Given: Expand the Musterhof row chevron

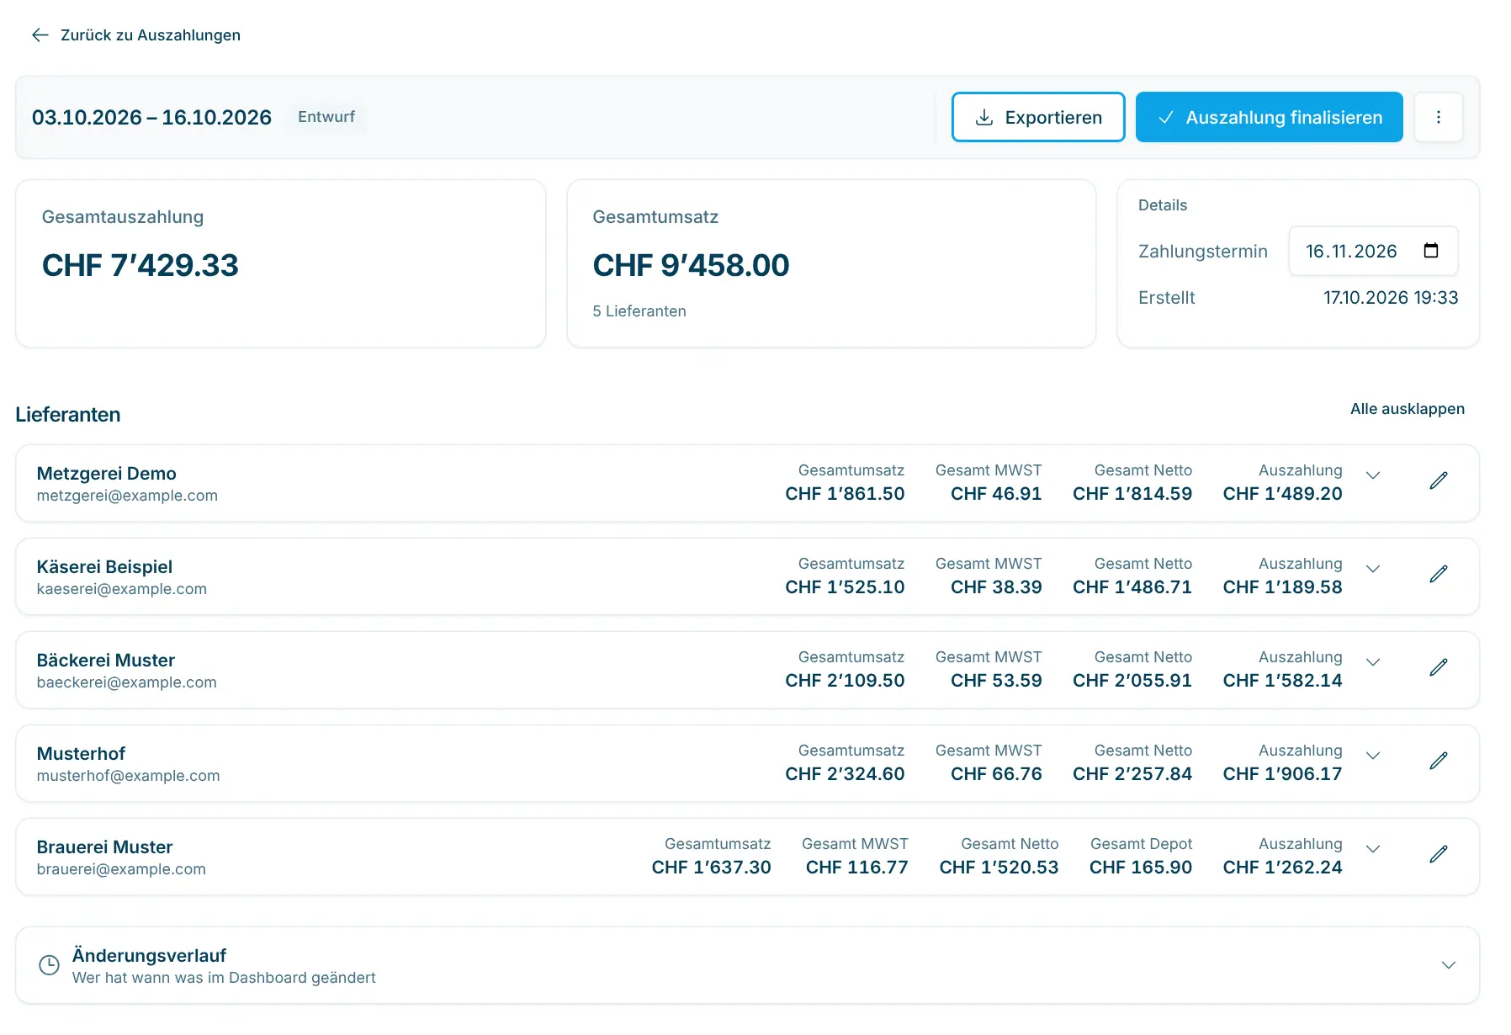Looking at the screenshot, I should point(1372,756).
